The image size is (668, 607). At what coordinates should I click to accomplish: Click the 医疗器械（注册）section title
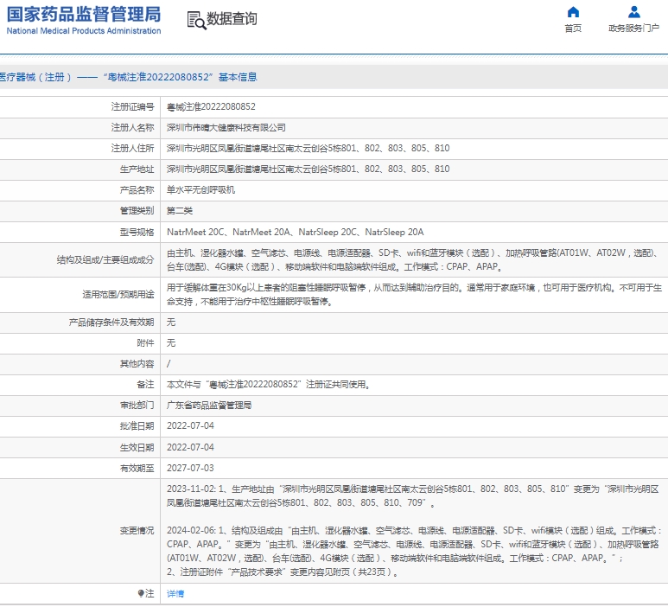[128, 77]
